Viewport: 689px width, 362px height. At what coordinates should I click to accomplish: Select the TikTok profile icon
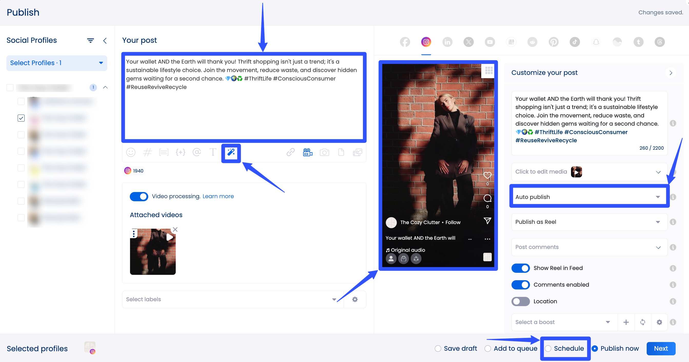575,42
